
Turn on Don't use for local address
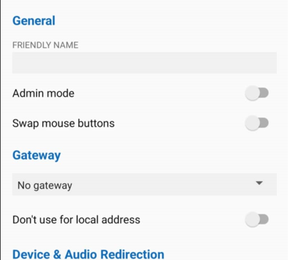[257, 219]
